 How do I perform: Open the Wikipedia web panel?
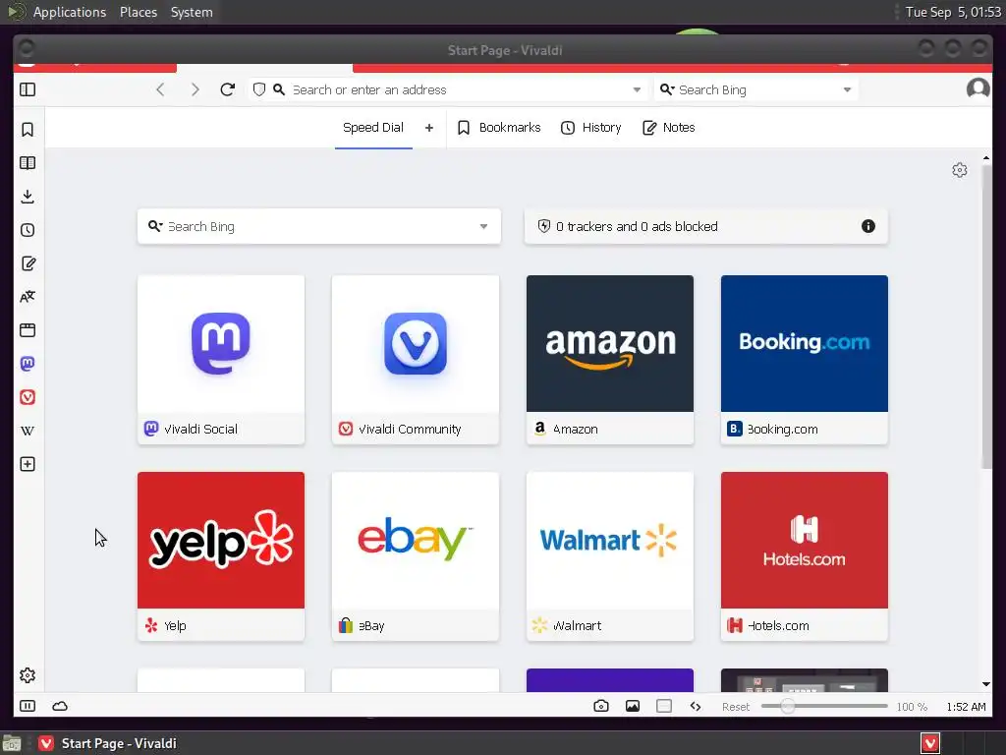click(28, 431)
